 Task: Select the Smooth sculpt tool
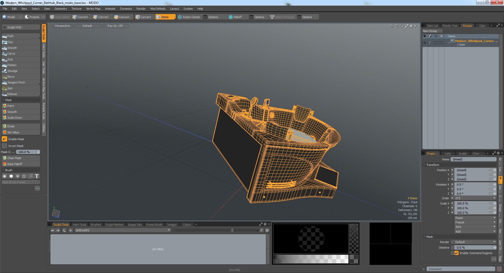(x=21, y=48)
